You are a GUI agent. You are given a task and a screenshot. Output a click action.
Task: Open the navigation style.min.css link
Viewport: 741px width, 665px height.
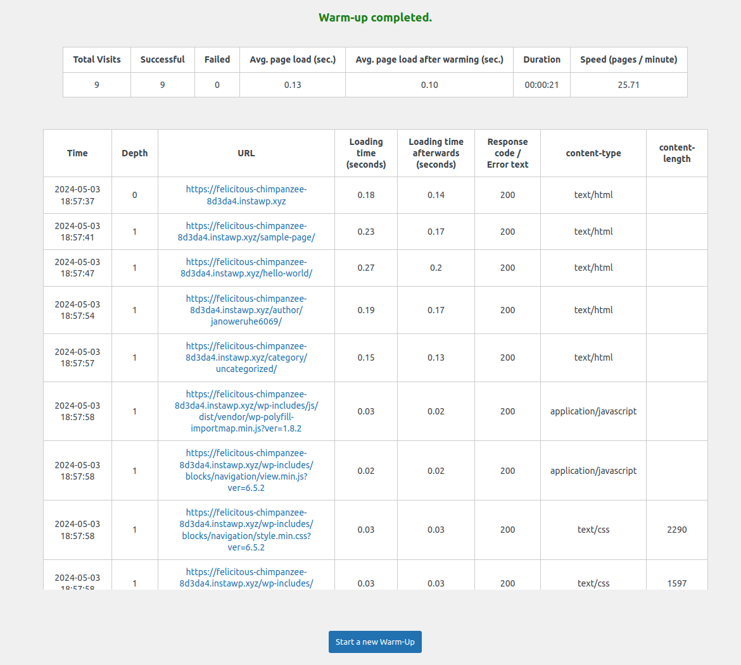click(246, 530)
